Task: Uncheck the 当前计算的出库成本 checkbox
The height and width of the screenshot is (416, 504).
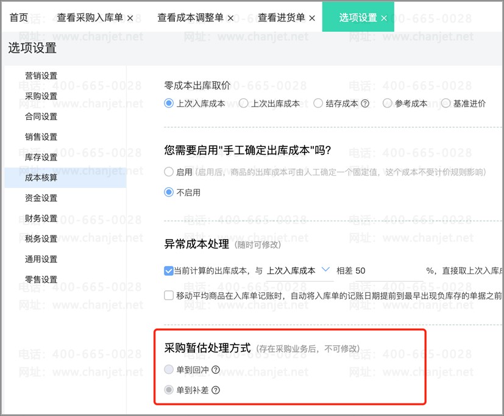Action: (x=168, y=271)
